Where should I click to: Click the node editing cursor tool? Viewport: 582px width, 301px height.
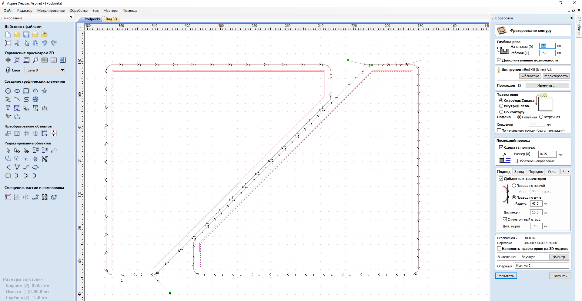17,150
